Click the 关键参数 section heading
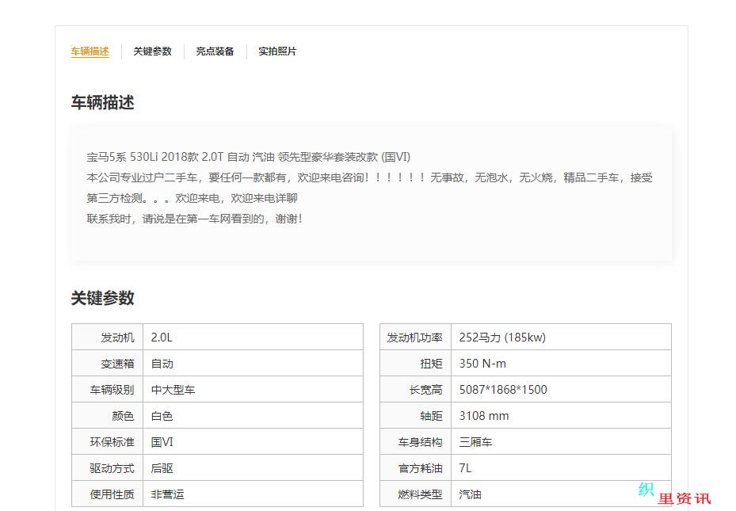This screenshot has width=736, height=511. [x=103, y=298]
